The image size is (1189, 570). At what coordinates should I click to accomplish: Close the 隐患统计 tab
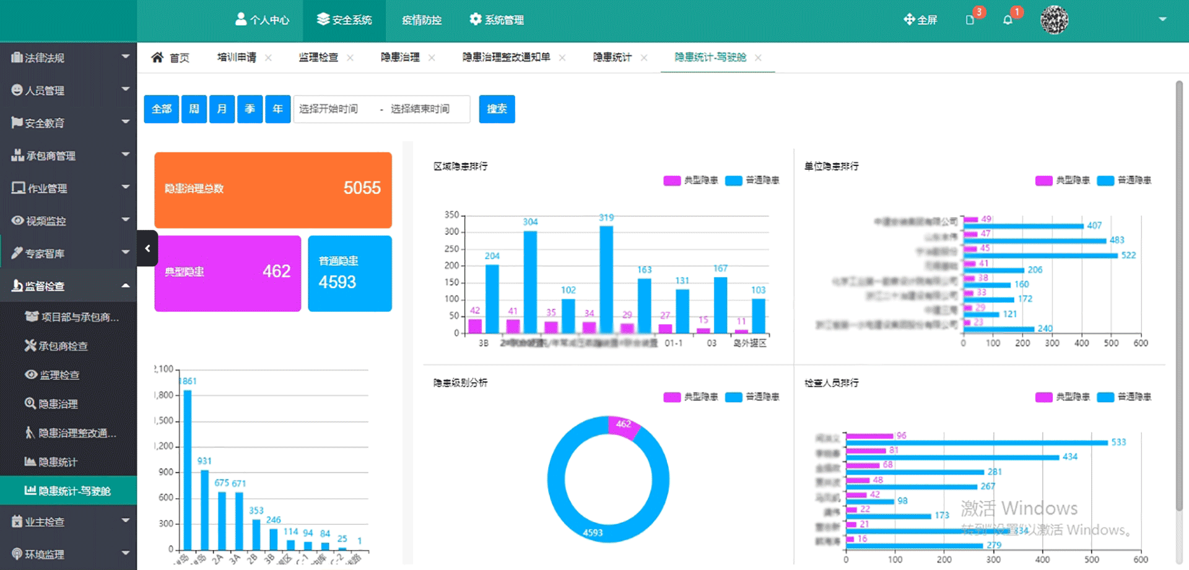644,58
